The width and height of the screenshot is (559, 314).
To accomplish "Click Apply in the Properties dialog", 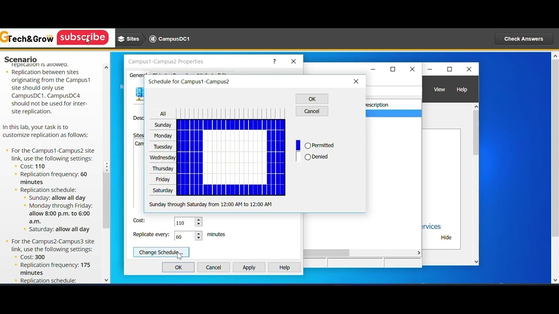I will [249, 267].
